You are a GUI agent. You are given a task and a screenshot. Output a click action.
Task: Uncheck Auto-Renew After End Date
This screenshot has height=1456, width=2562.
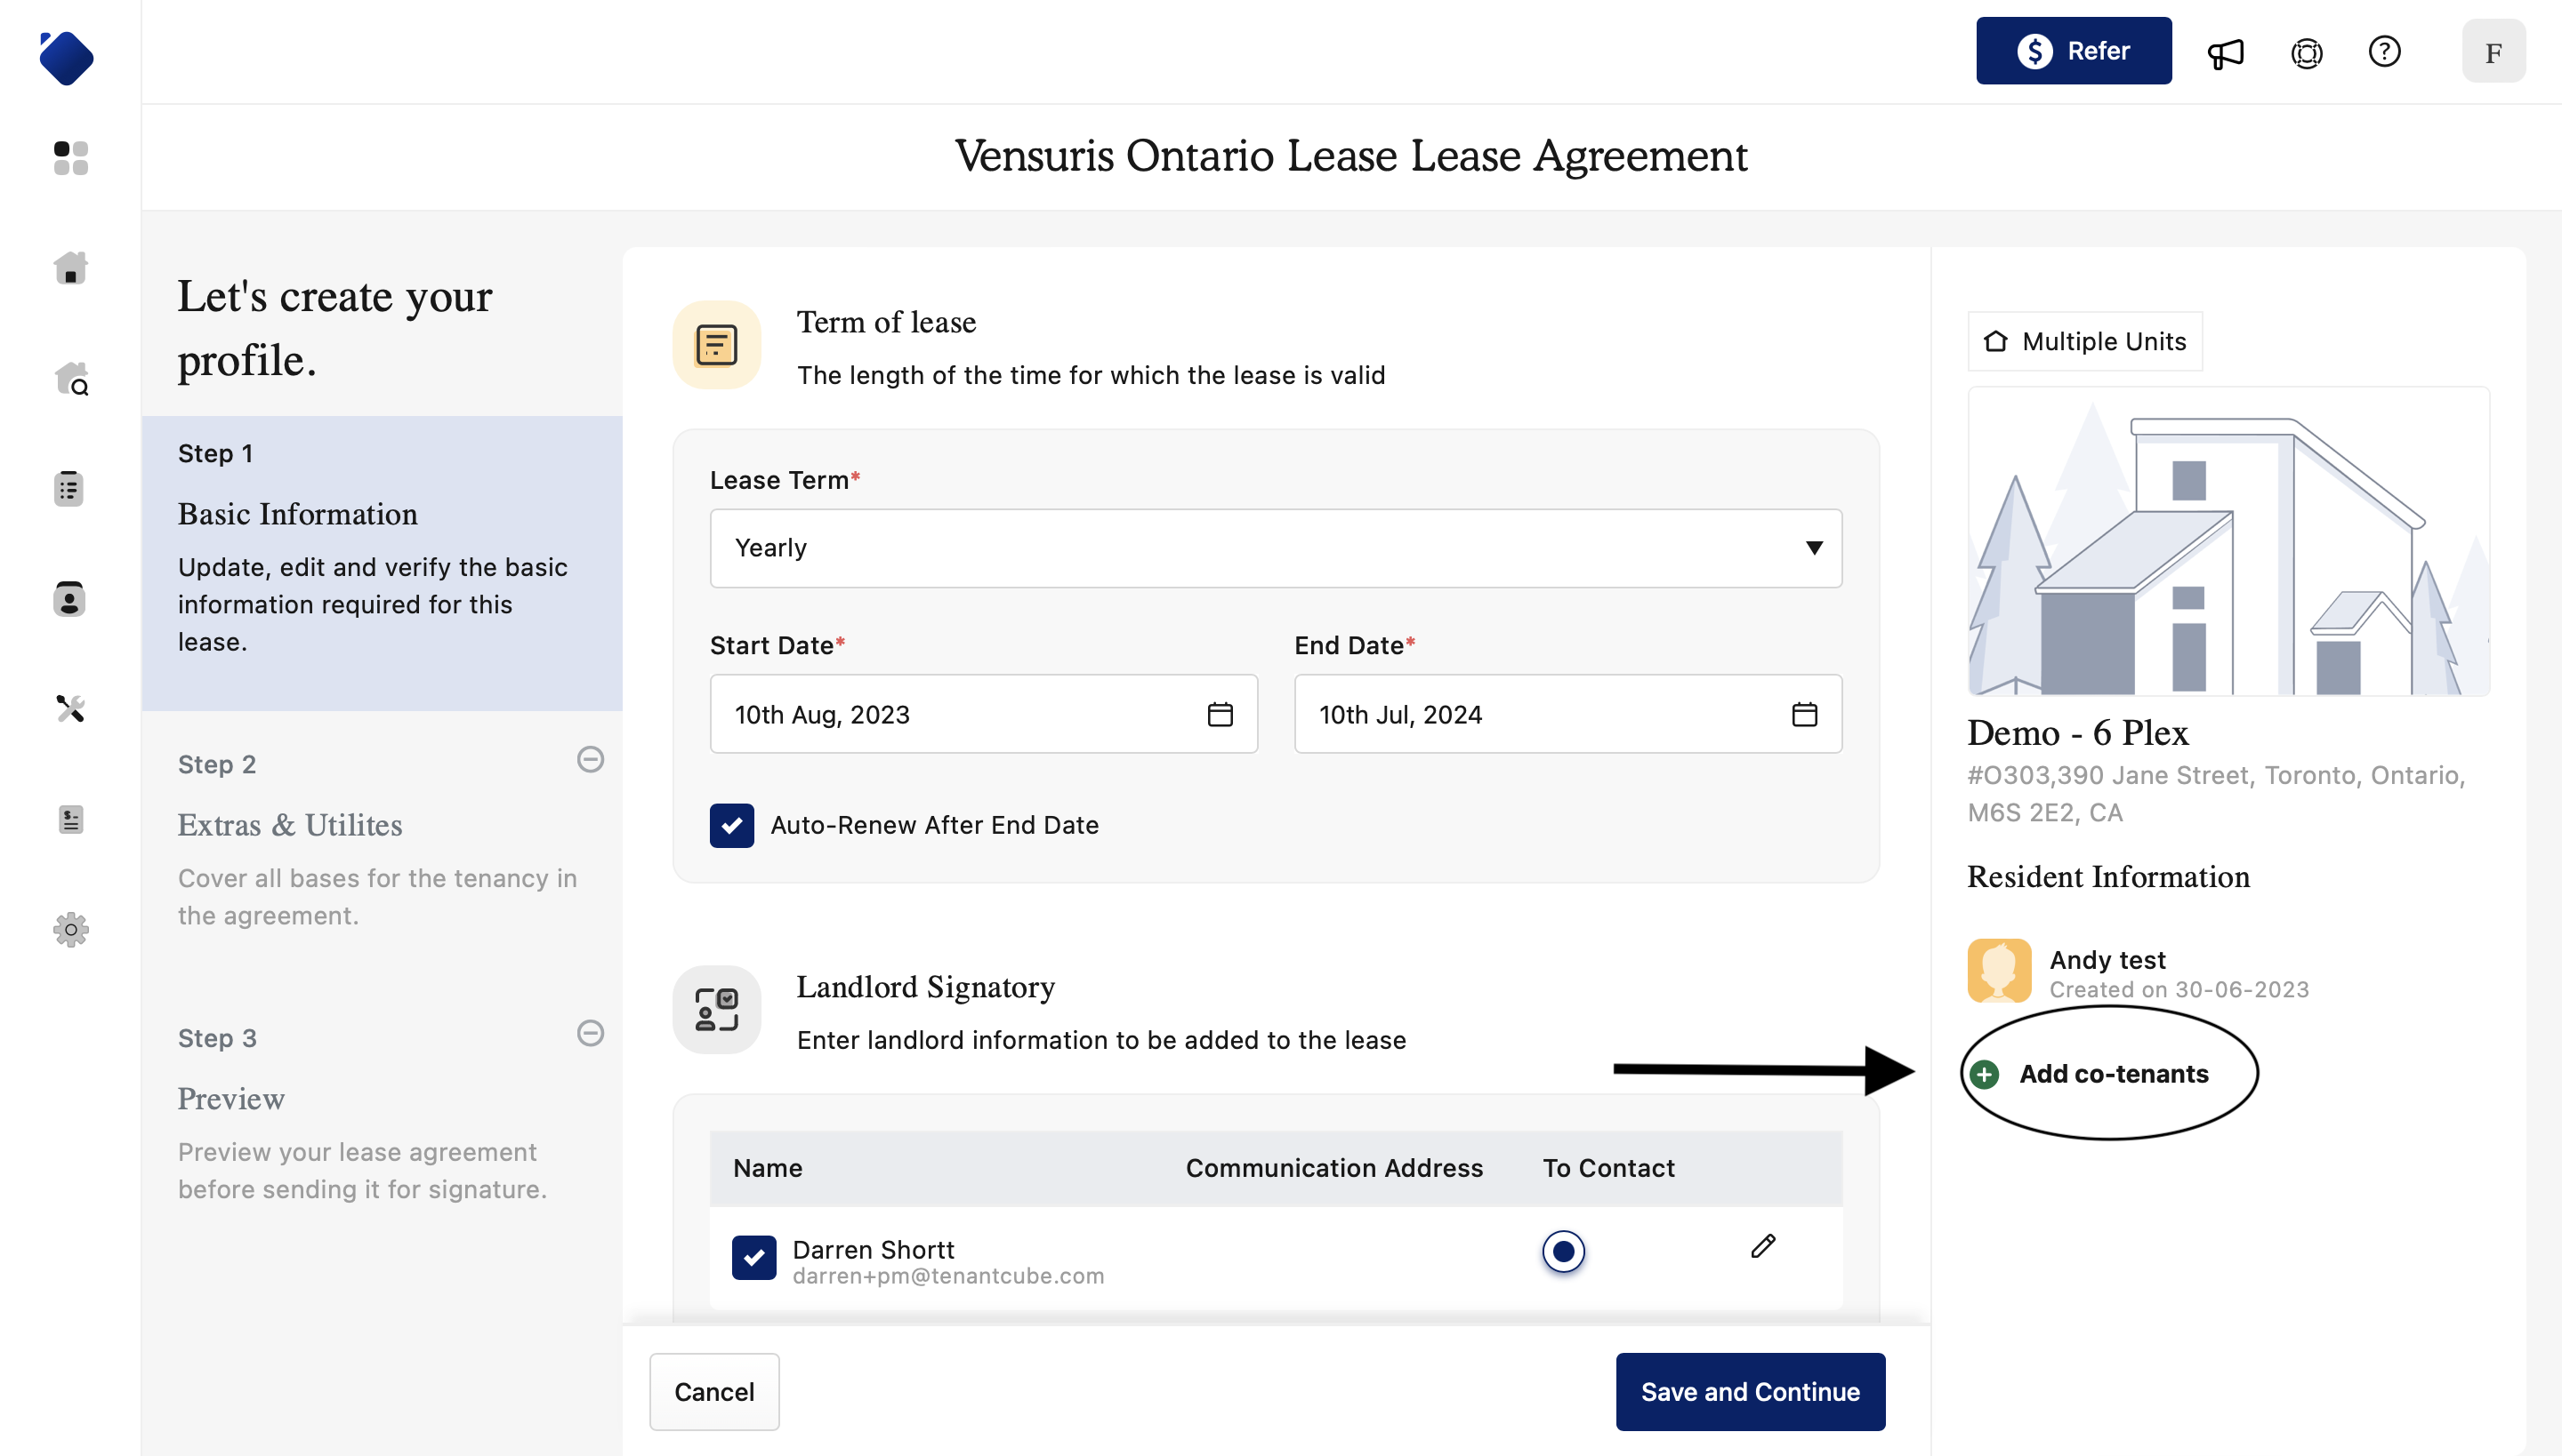[x=731, y=825]
